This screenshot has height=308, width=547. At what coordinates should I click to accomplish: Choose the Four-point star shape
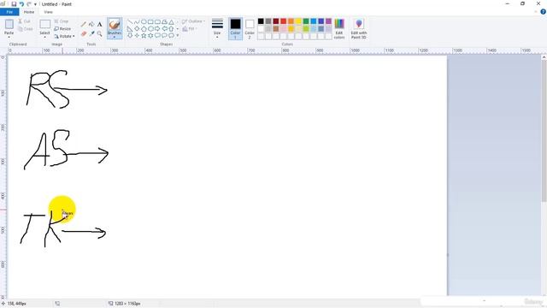tap(137, 35)
